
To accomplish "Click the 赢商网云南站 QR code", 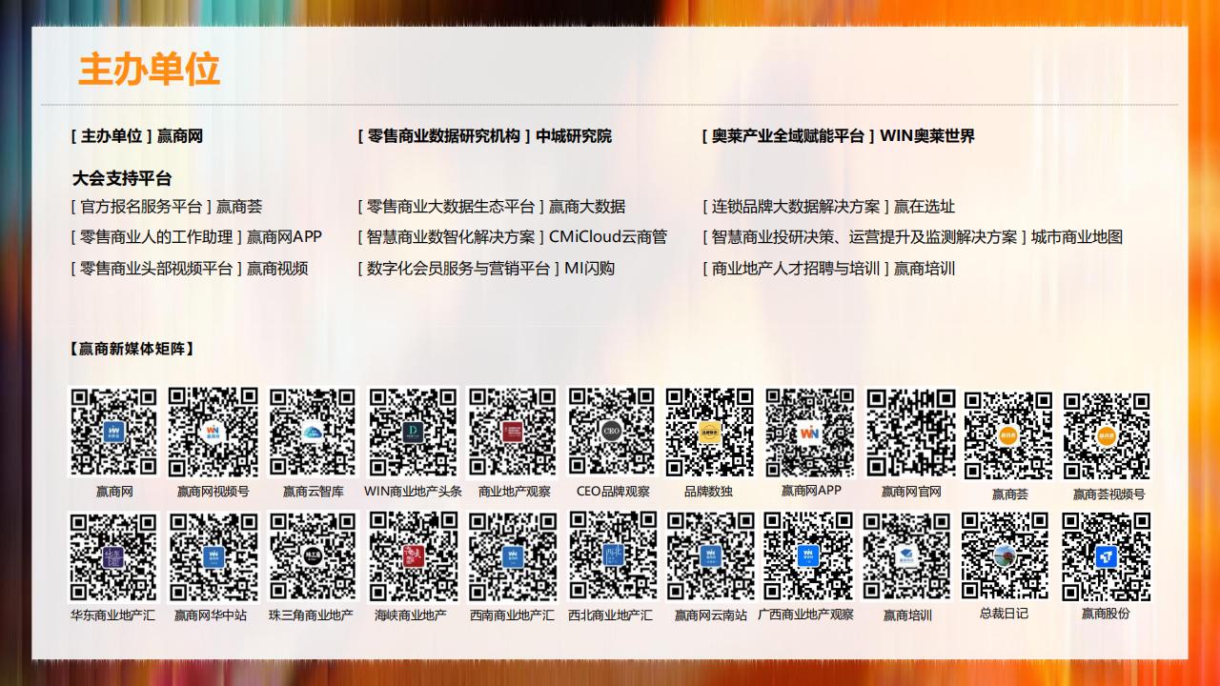I will click(x=711, y=556).
